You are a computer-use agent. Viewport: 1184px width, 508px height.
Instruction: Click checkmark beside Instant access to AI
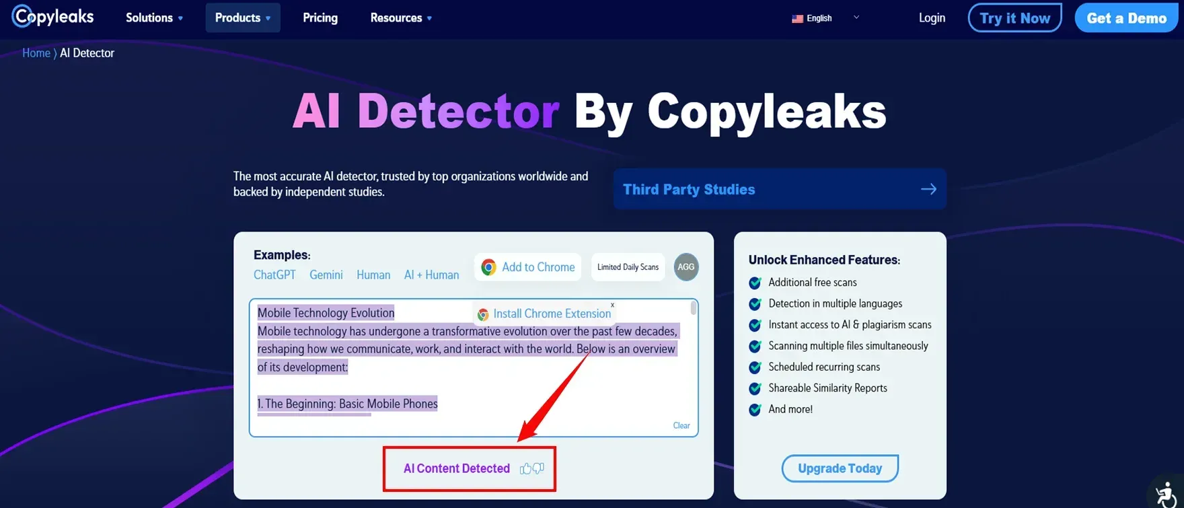pyautogui.click(x=755, y=325)
